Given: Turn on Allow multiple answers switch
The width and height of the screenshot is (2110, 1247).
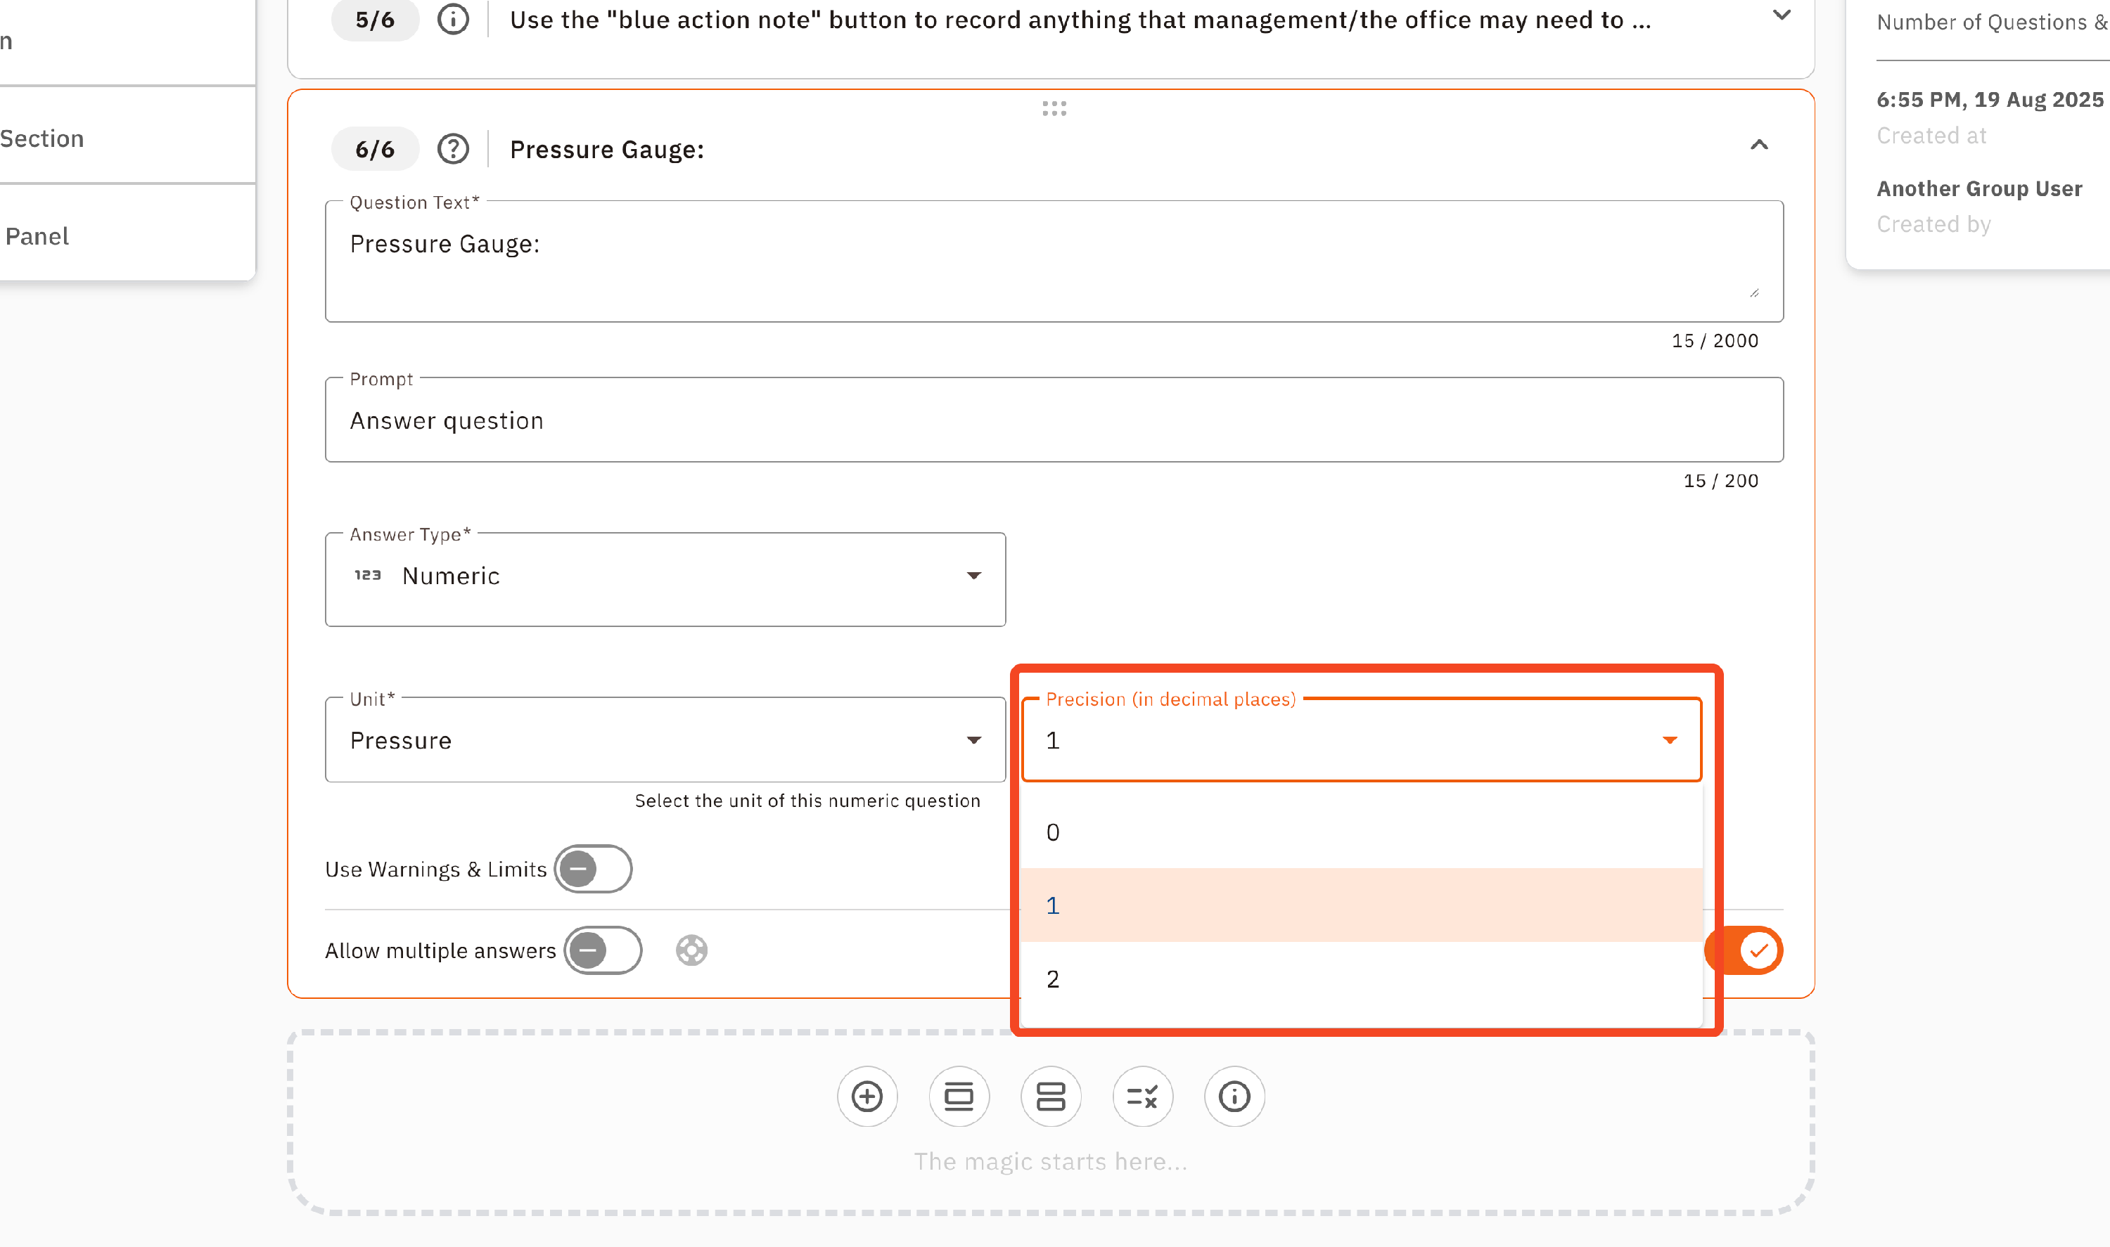Looking at the screenshot, I should [602, 950].
